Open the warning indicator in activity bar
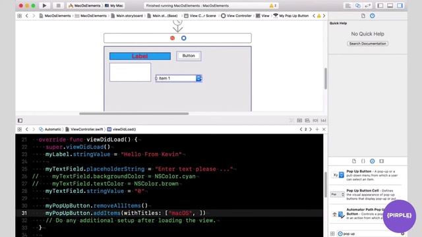422x237 pixels. [x=273, y=6]
